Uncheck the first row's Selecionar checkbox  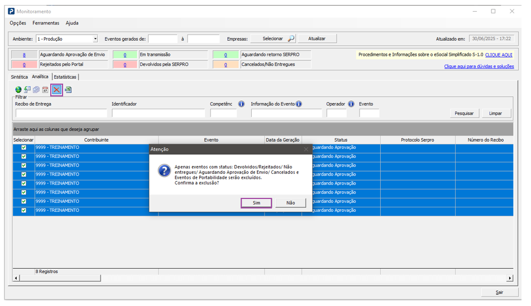point(23,147)
